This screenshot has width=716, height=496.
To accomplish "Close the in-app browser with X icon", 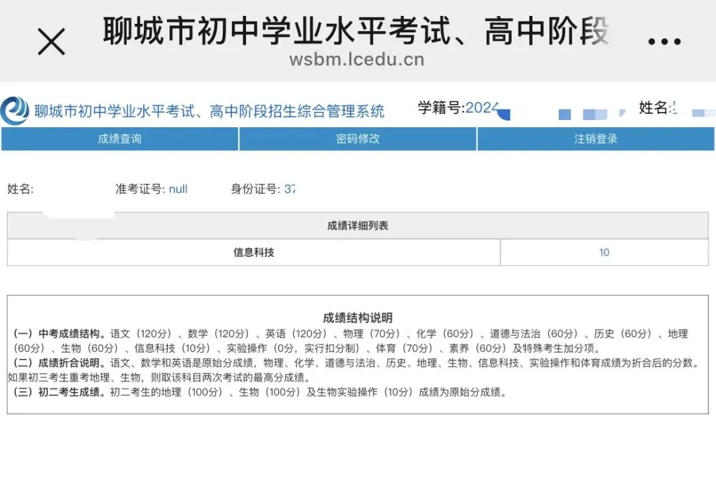I will tap(51, 42).
